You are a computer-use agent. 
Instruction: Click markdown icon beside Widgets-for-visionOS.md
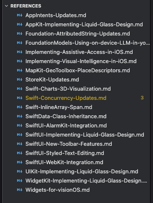point(20,190)
